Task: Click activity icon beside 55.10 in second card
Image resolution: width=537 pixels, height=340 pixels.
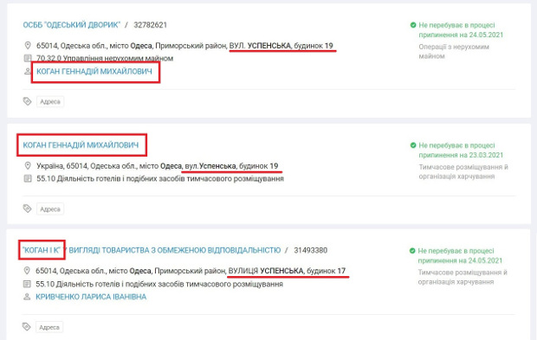Action: [28, 178]
